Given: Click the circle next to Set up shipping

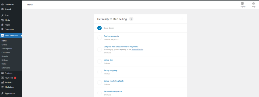Looking at the screenshot, I should (x=99, y=72).
